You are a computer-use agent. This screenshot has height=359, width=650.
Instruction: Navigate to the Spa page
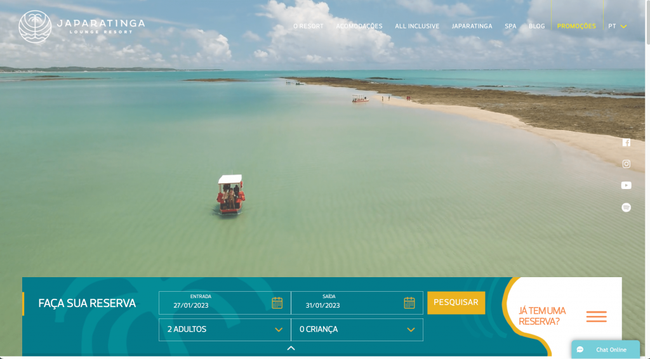pyautogui.click(x=510, y=26)
